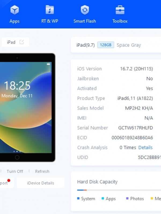Click the edit icon beside iPad name
Viewport: 161px width, 214px height.
[x=21, y=42]
